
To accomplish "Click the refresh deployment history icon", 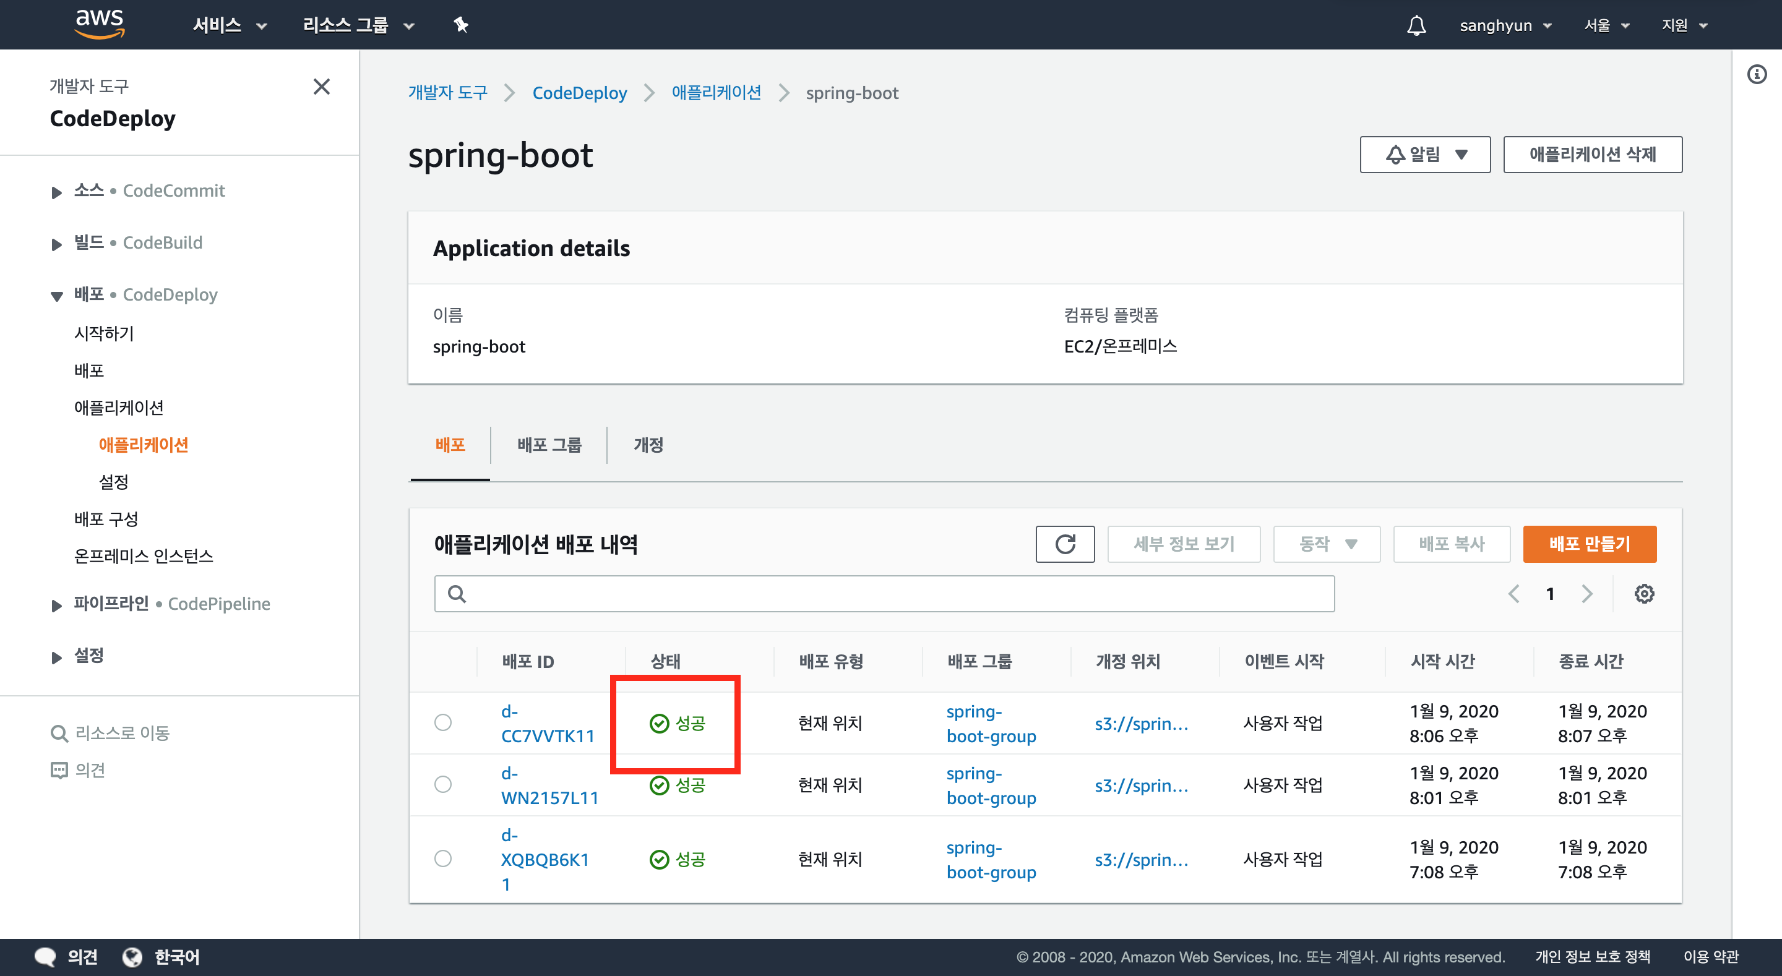I will (x=1065, y=544).
